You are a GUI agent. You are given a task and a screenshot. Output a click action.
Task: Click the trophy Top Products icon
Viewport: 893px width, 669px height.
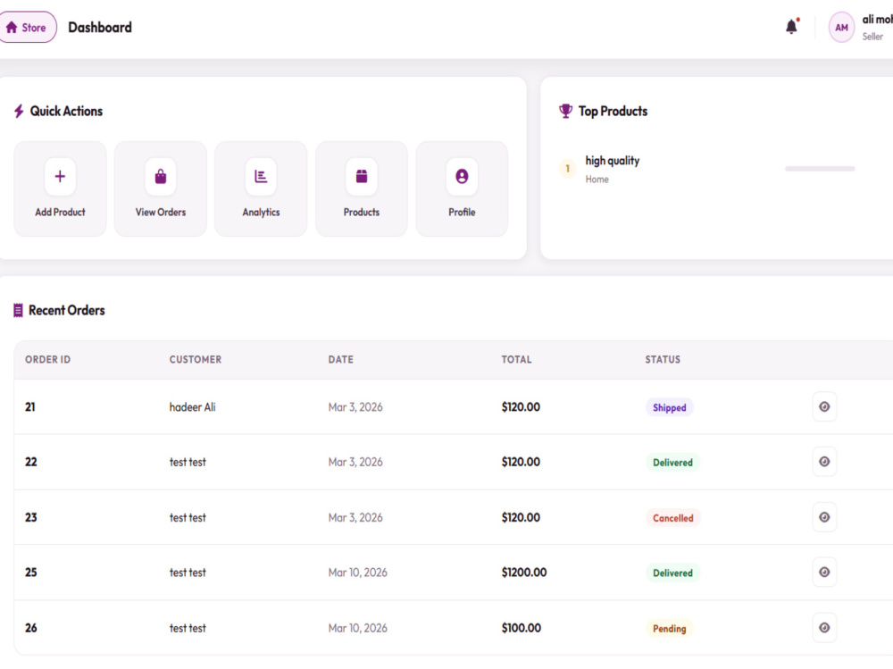[x=565, y=111]
